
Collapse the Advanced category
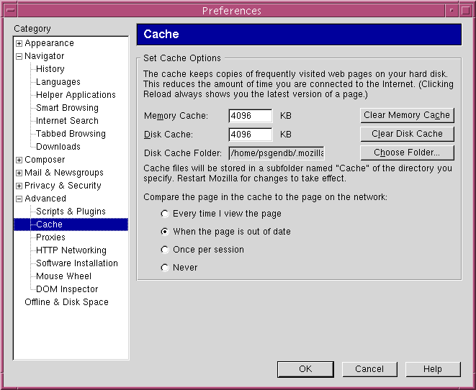pos(19,199)
